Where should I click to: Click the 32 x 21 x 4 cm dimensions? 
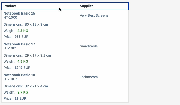click(x=36, y=86)
